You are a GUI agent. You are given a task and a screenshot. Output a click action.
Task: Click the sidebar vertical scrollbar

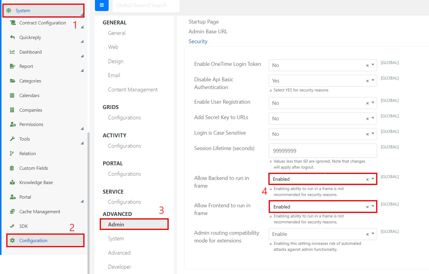[88, 203]
